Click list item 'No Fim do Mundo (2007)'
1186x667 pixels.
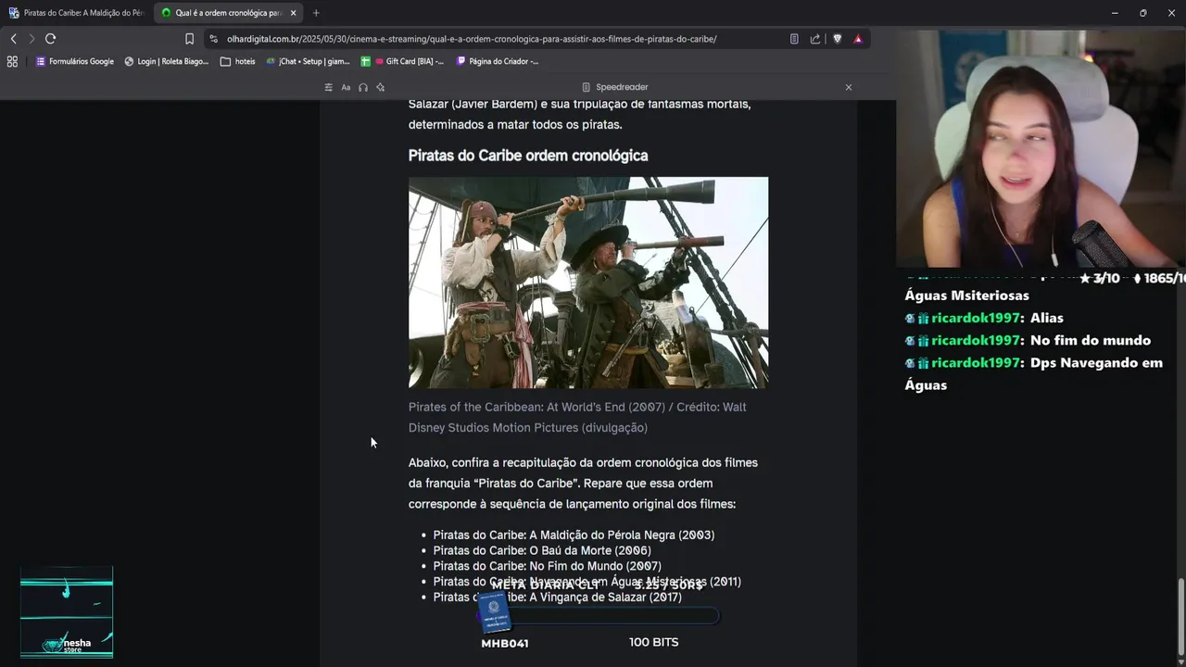[547, 566]
